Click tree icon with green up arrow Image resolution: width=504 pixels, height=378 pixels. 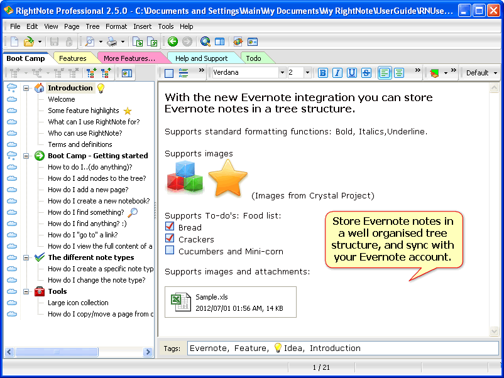click(106, 73)
